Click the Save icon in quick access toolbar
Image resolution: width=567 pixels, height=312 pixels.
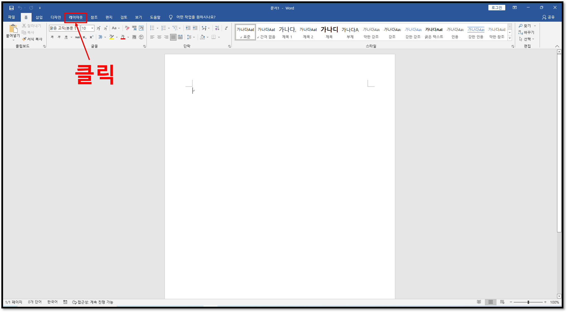point(11,8)
